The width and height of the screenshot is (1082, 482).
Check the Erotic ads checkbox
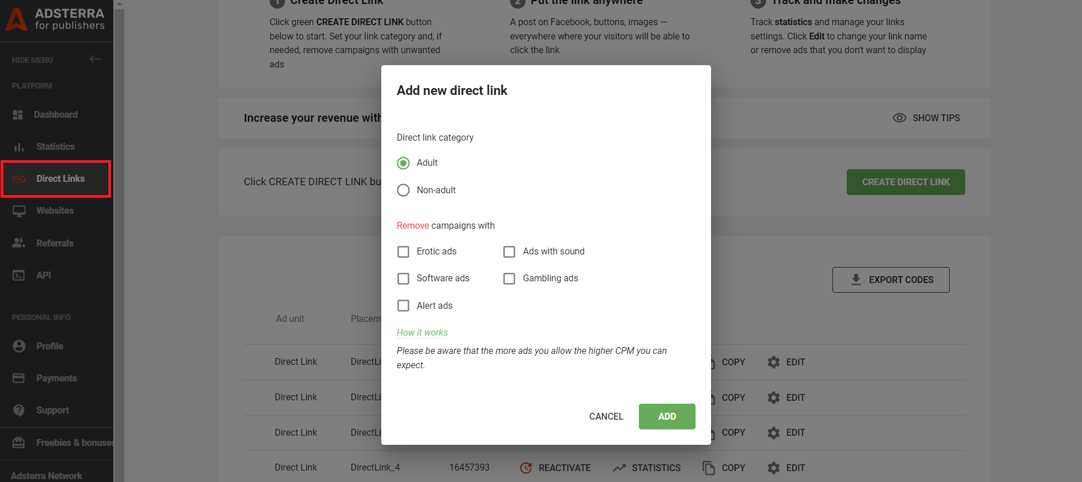coord(404,252)
